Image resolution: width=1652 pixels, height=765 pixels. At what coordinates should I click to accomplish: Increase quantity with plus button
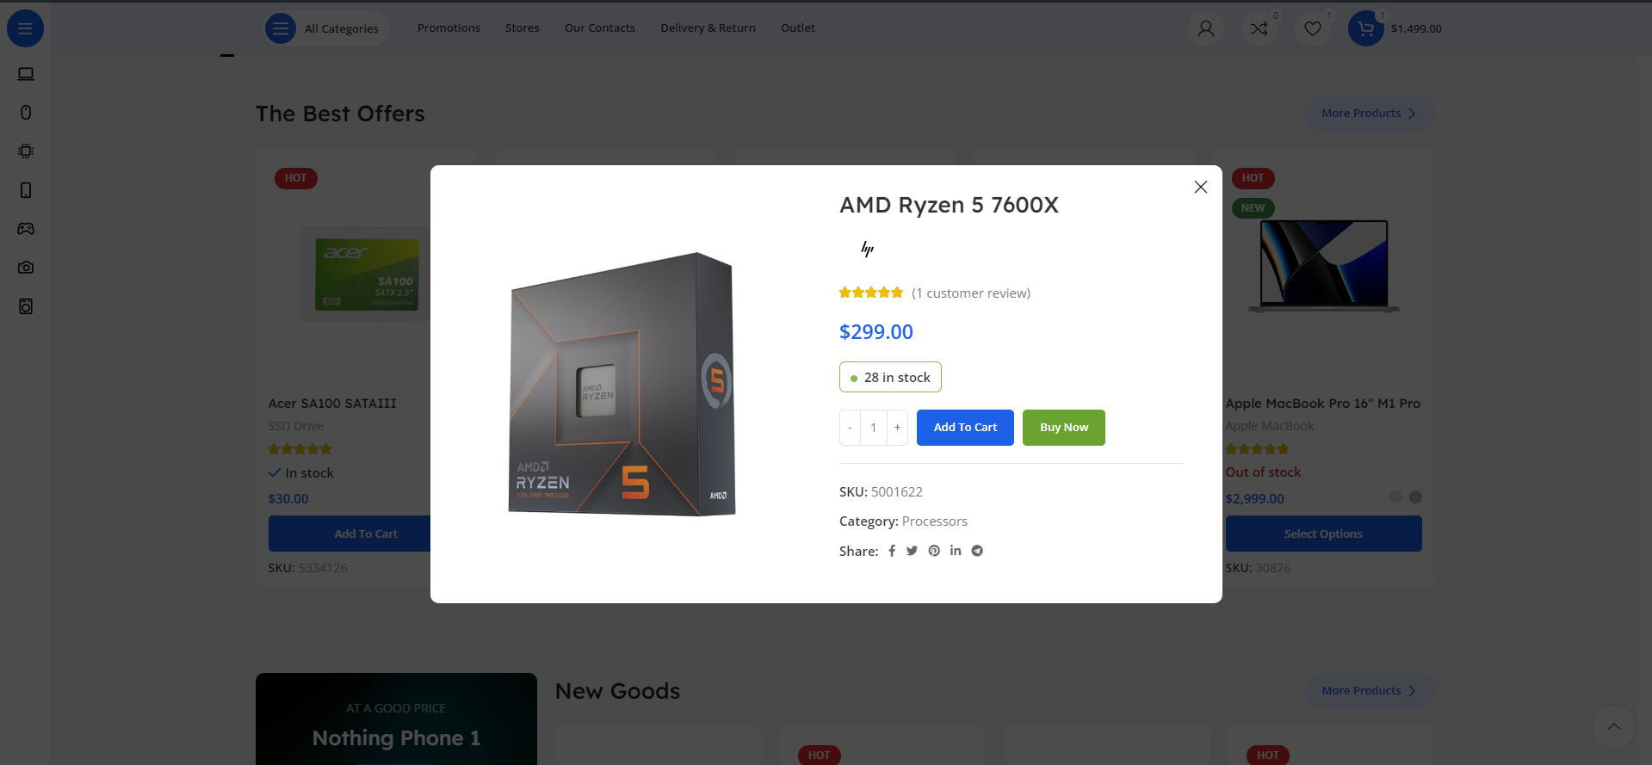(x=897, y=428)
